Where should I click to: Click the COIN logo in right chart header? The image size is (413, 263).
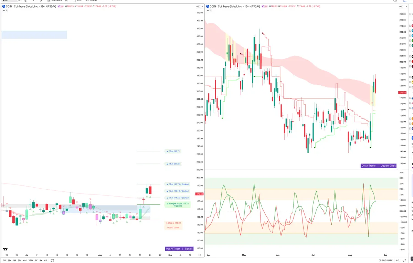(x=208, y=7)
